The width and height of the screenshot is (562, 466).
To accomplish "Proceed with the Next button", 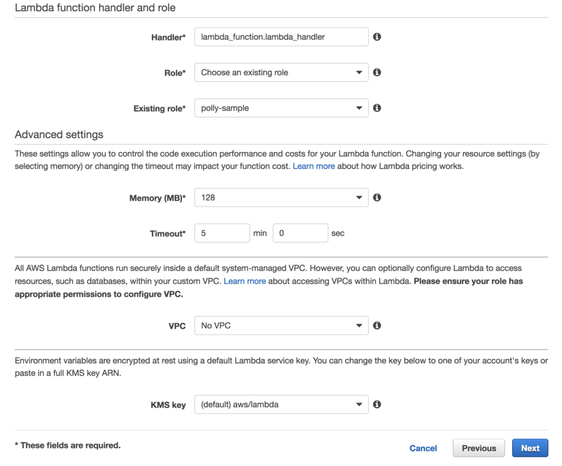I will 530,448.
